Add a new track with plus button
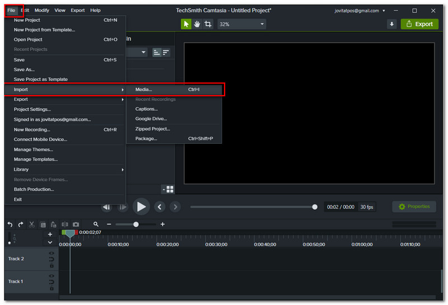This screenshot has height=305, width=448. click(x=50, y=234)
